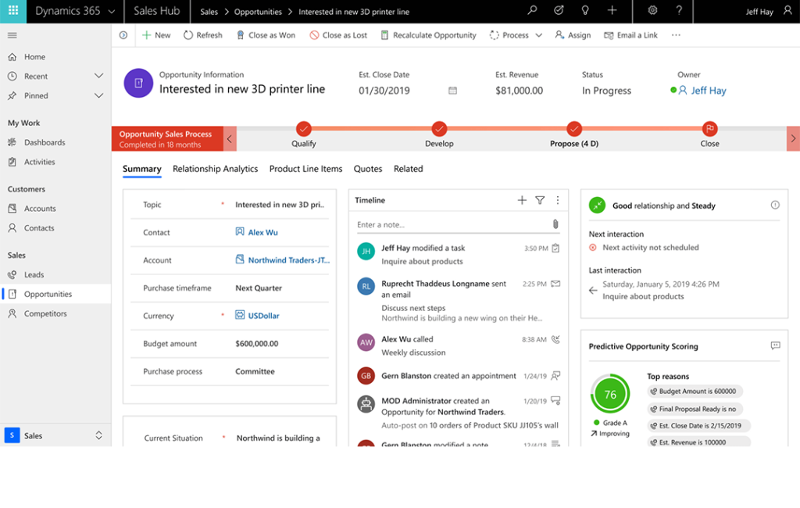Open the Product Line Items tab
Screen dimensions: 800x508
click(305, 169)
